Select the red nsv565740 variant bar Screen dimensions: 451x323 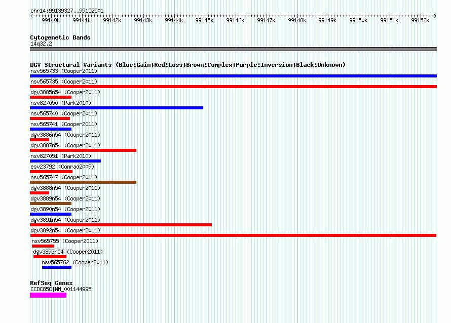50,118
